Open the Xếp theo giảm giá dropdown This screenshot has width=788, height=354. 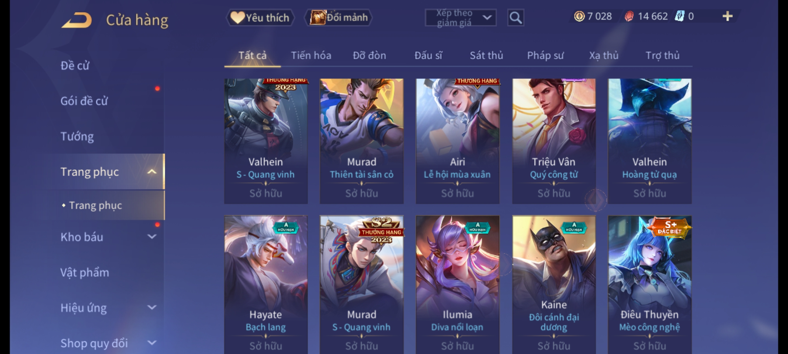click(x=460, y=18)
